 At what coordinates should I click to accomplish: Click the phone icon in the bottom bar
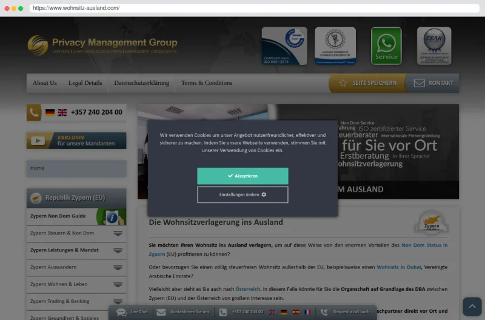pos(222,312)
